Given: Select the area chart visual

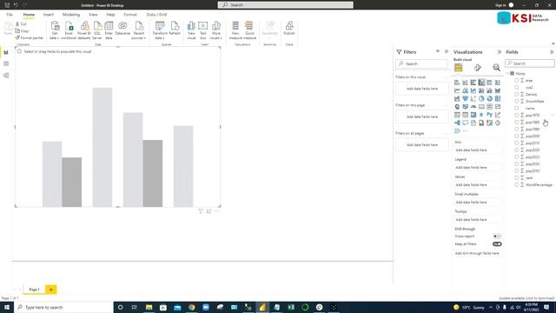Looking at the screenshot, I should [x=466, y=90].
